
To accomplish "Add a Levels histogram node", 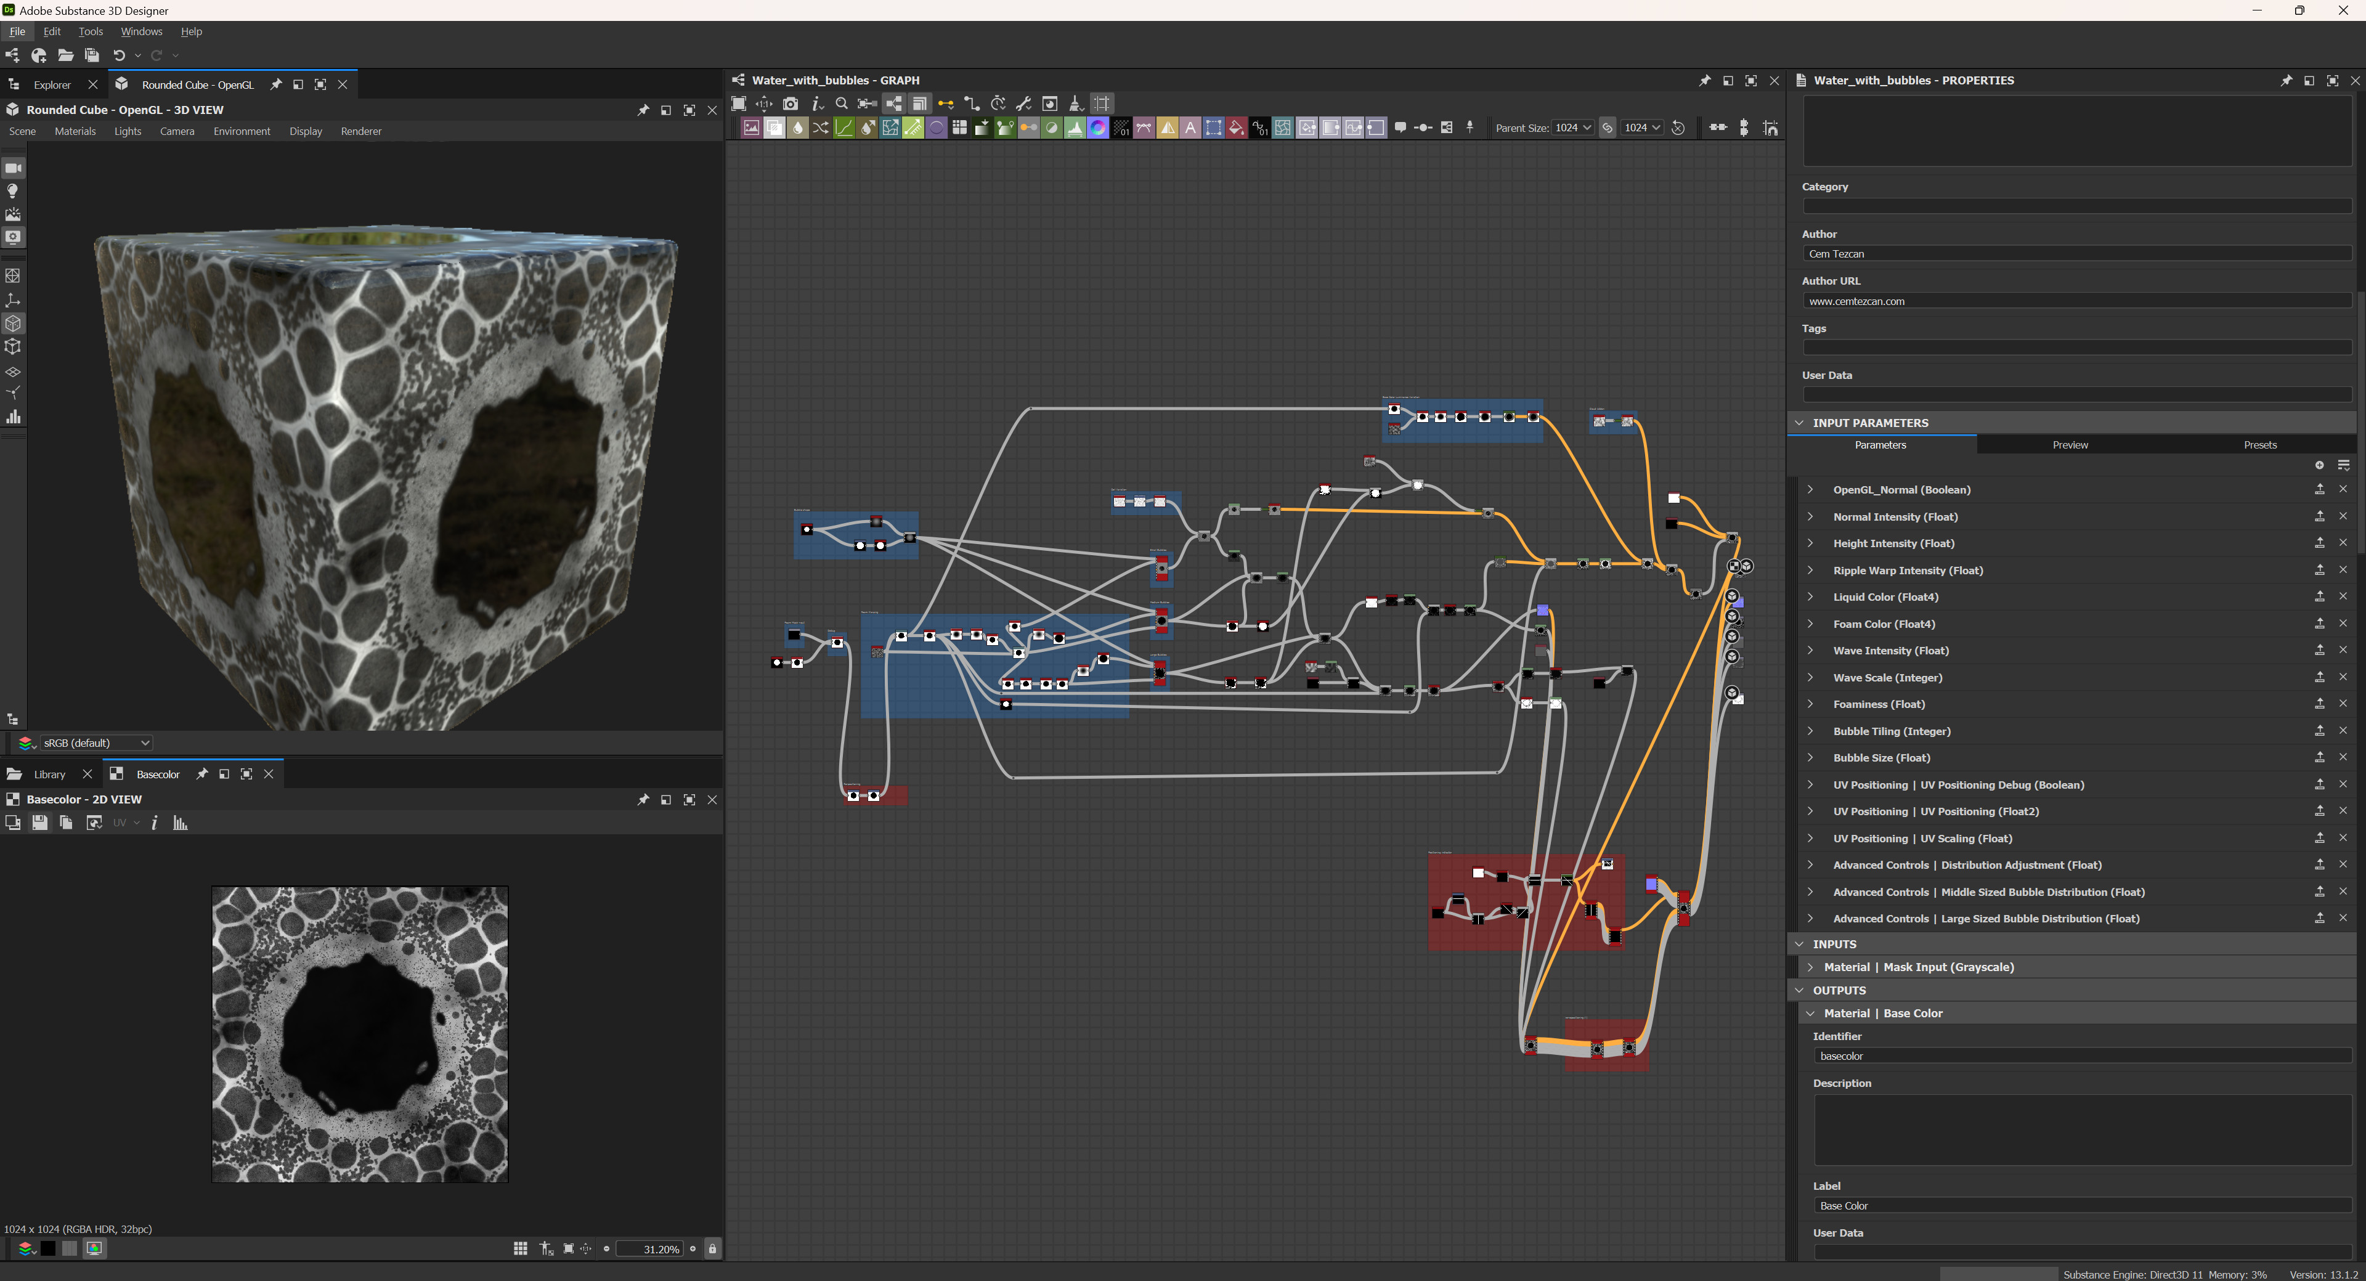I will tap(1075, 128).
